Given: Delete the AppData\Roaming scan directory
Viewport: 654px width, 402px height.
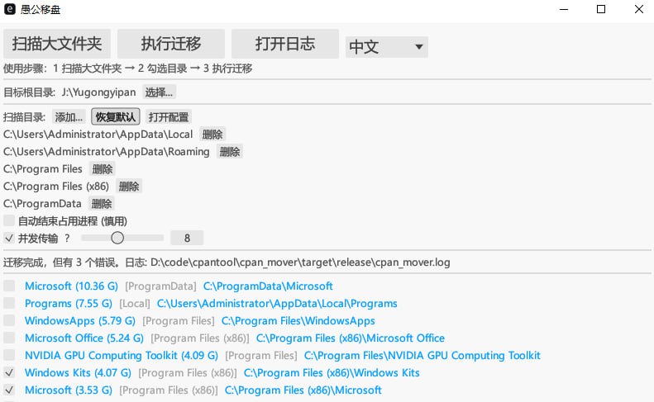Looking at the screenshot, I should (229, 152).
